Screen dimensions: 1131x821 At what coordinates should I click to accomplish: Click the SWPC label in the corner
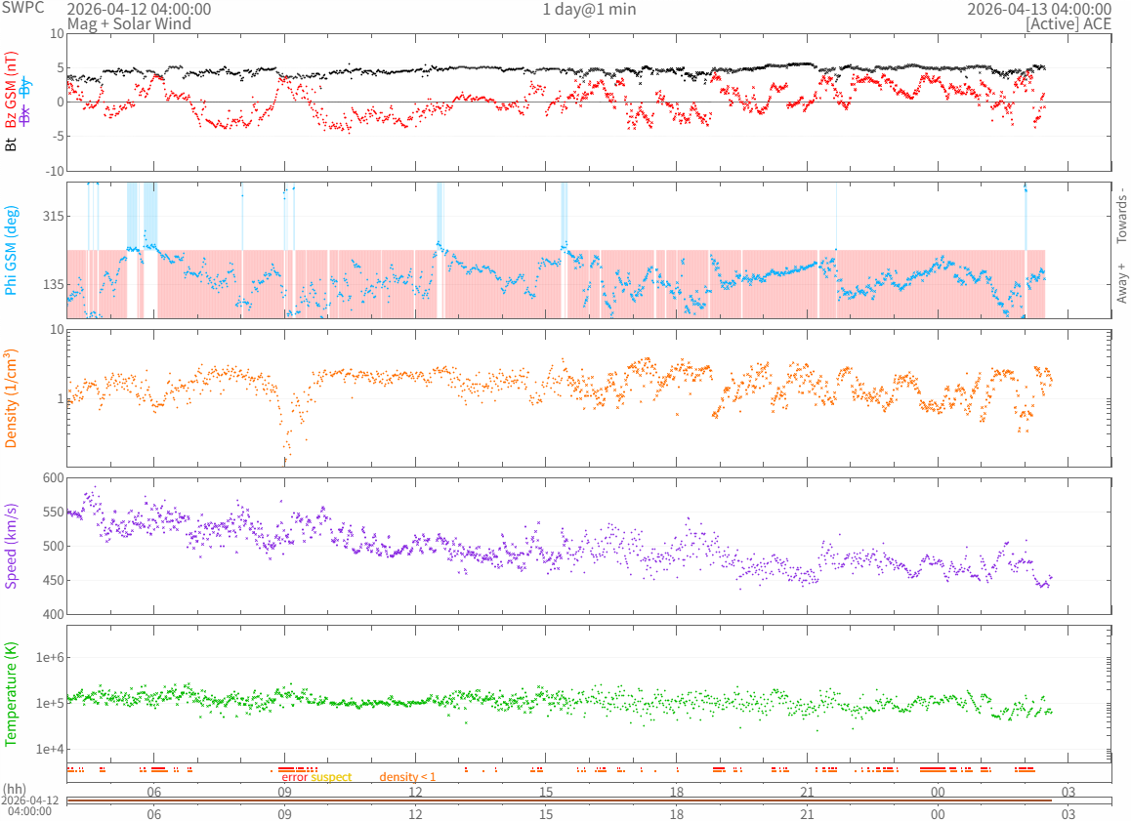pyautogui.click(x=23, y=8)
